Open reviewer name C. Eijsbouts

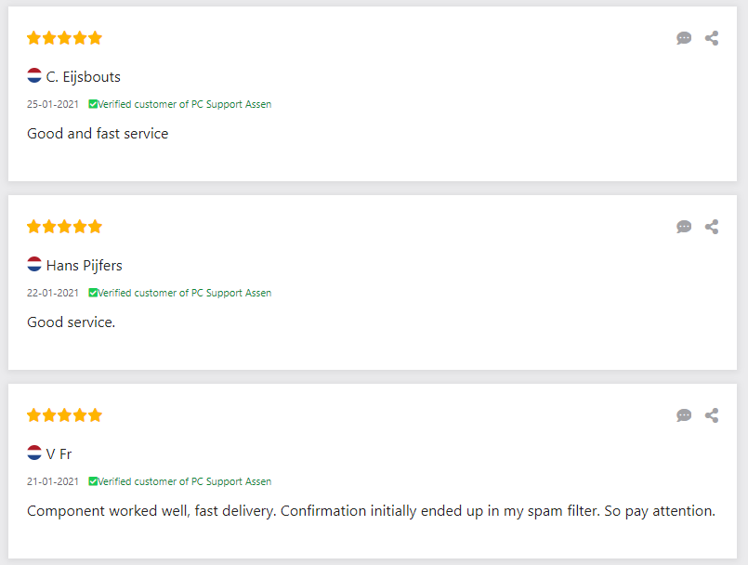[x=84, y=77]
